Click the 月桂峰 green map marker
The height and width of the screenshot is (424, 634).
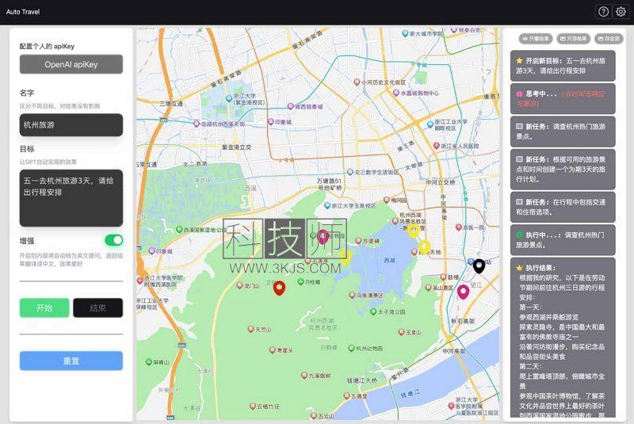pyautogui.click(x=300, y=281)
